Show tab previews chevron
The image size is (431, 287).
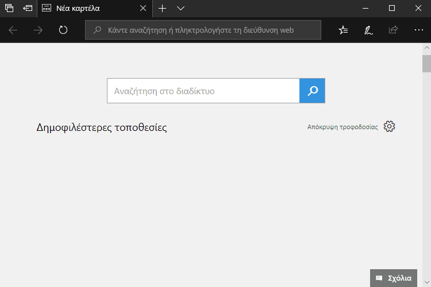click(x=180, y=8)
